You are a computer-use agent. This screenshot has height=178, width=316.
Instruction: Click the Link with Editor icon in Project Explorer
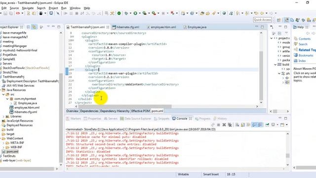point(34,27)
